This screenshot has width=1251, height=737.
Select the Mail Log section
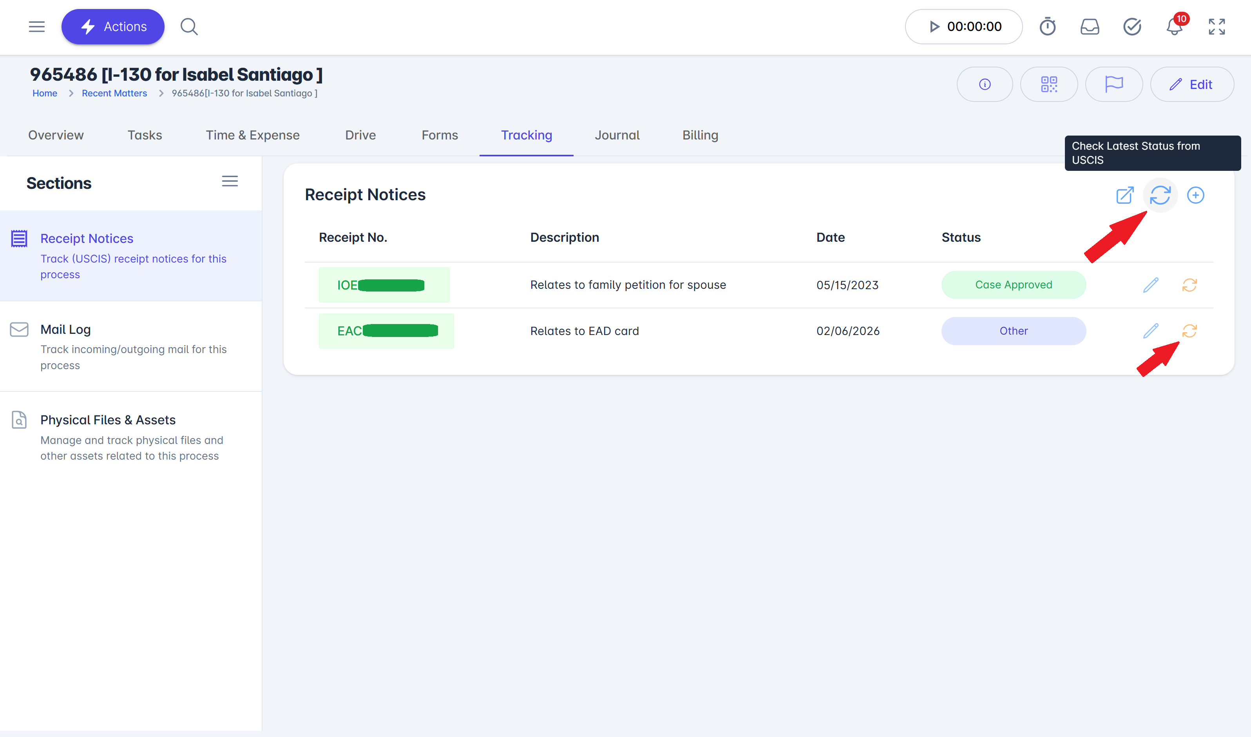pos(65,329)
